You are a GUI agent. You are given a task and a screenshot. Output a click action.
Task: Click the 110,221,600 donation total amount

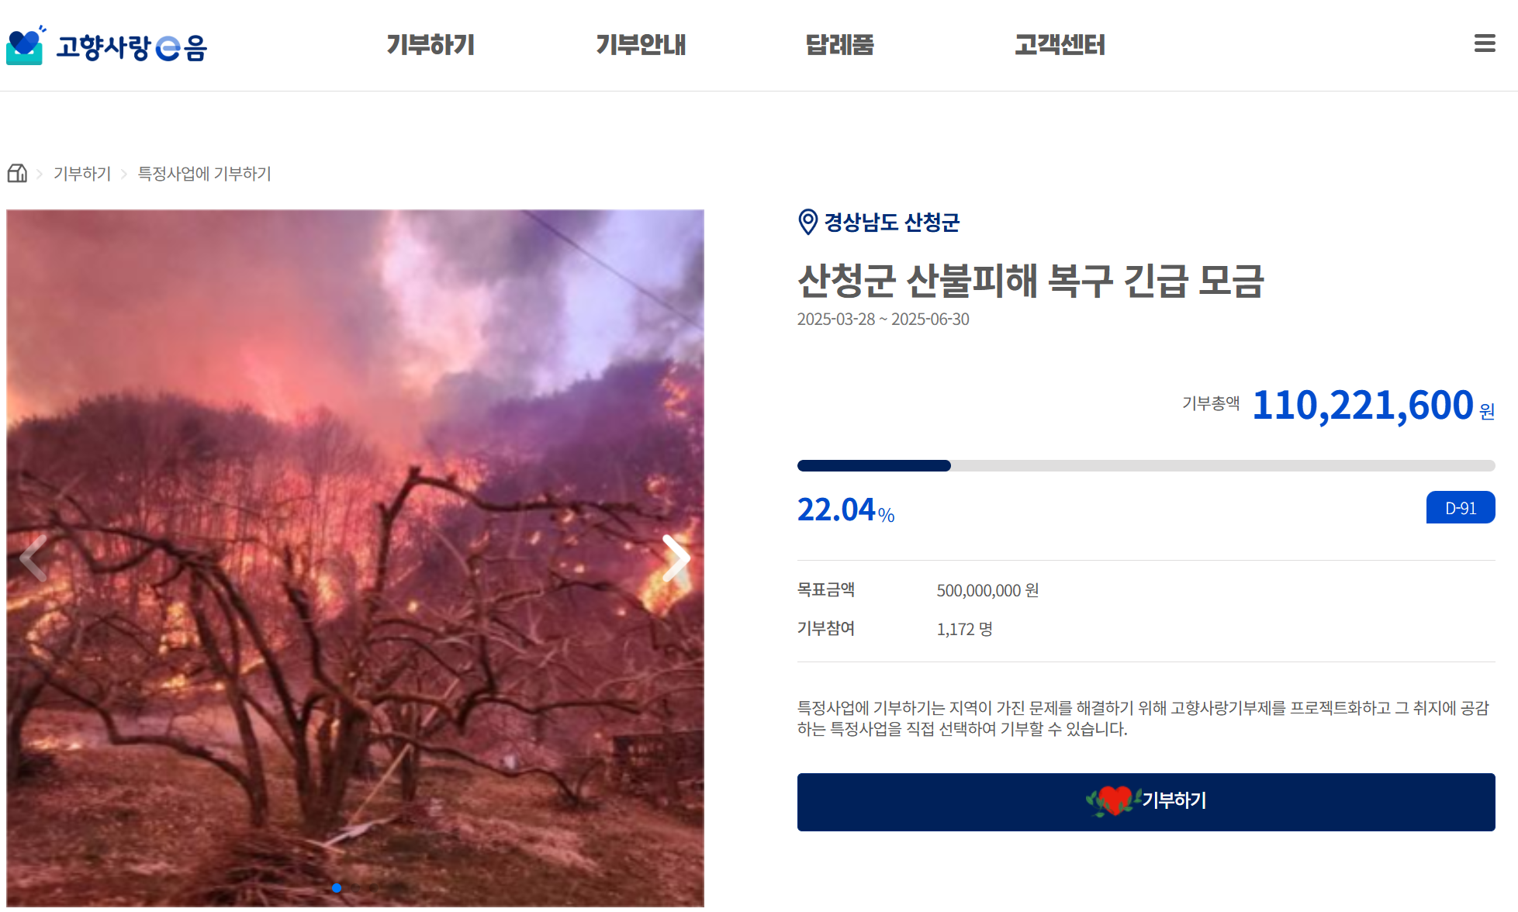click(x=1362, y=405)
